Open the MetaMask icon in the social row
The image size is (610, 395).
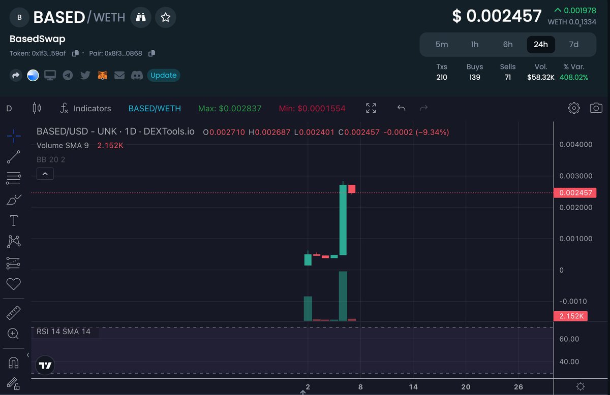click(102, 75)
